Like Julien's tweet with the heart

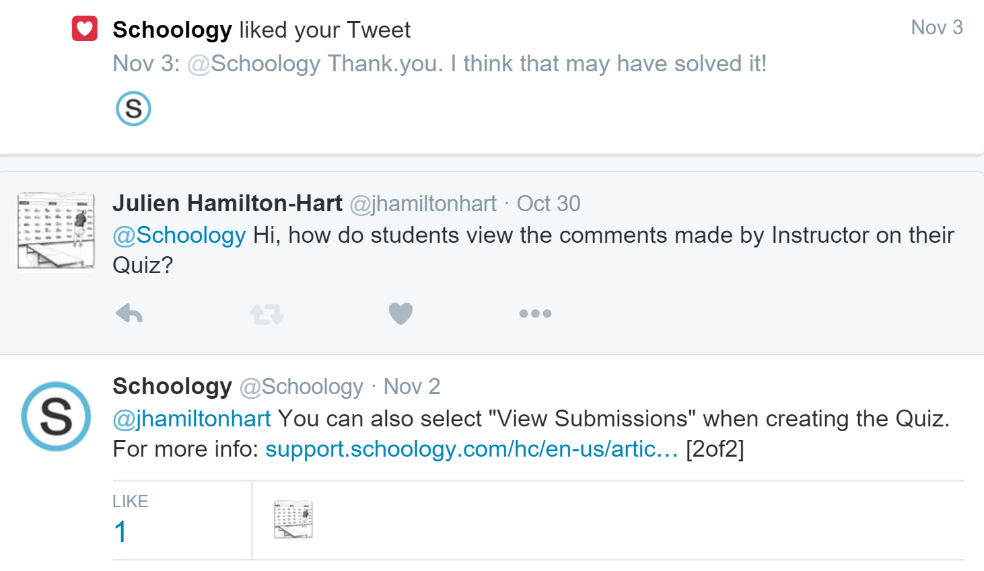(x=400, y=313)
